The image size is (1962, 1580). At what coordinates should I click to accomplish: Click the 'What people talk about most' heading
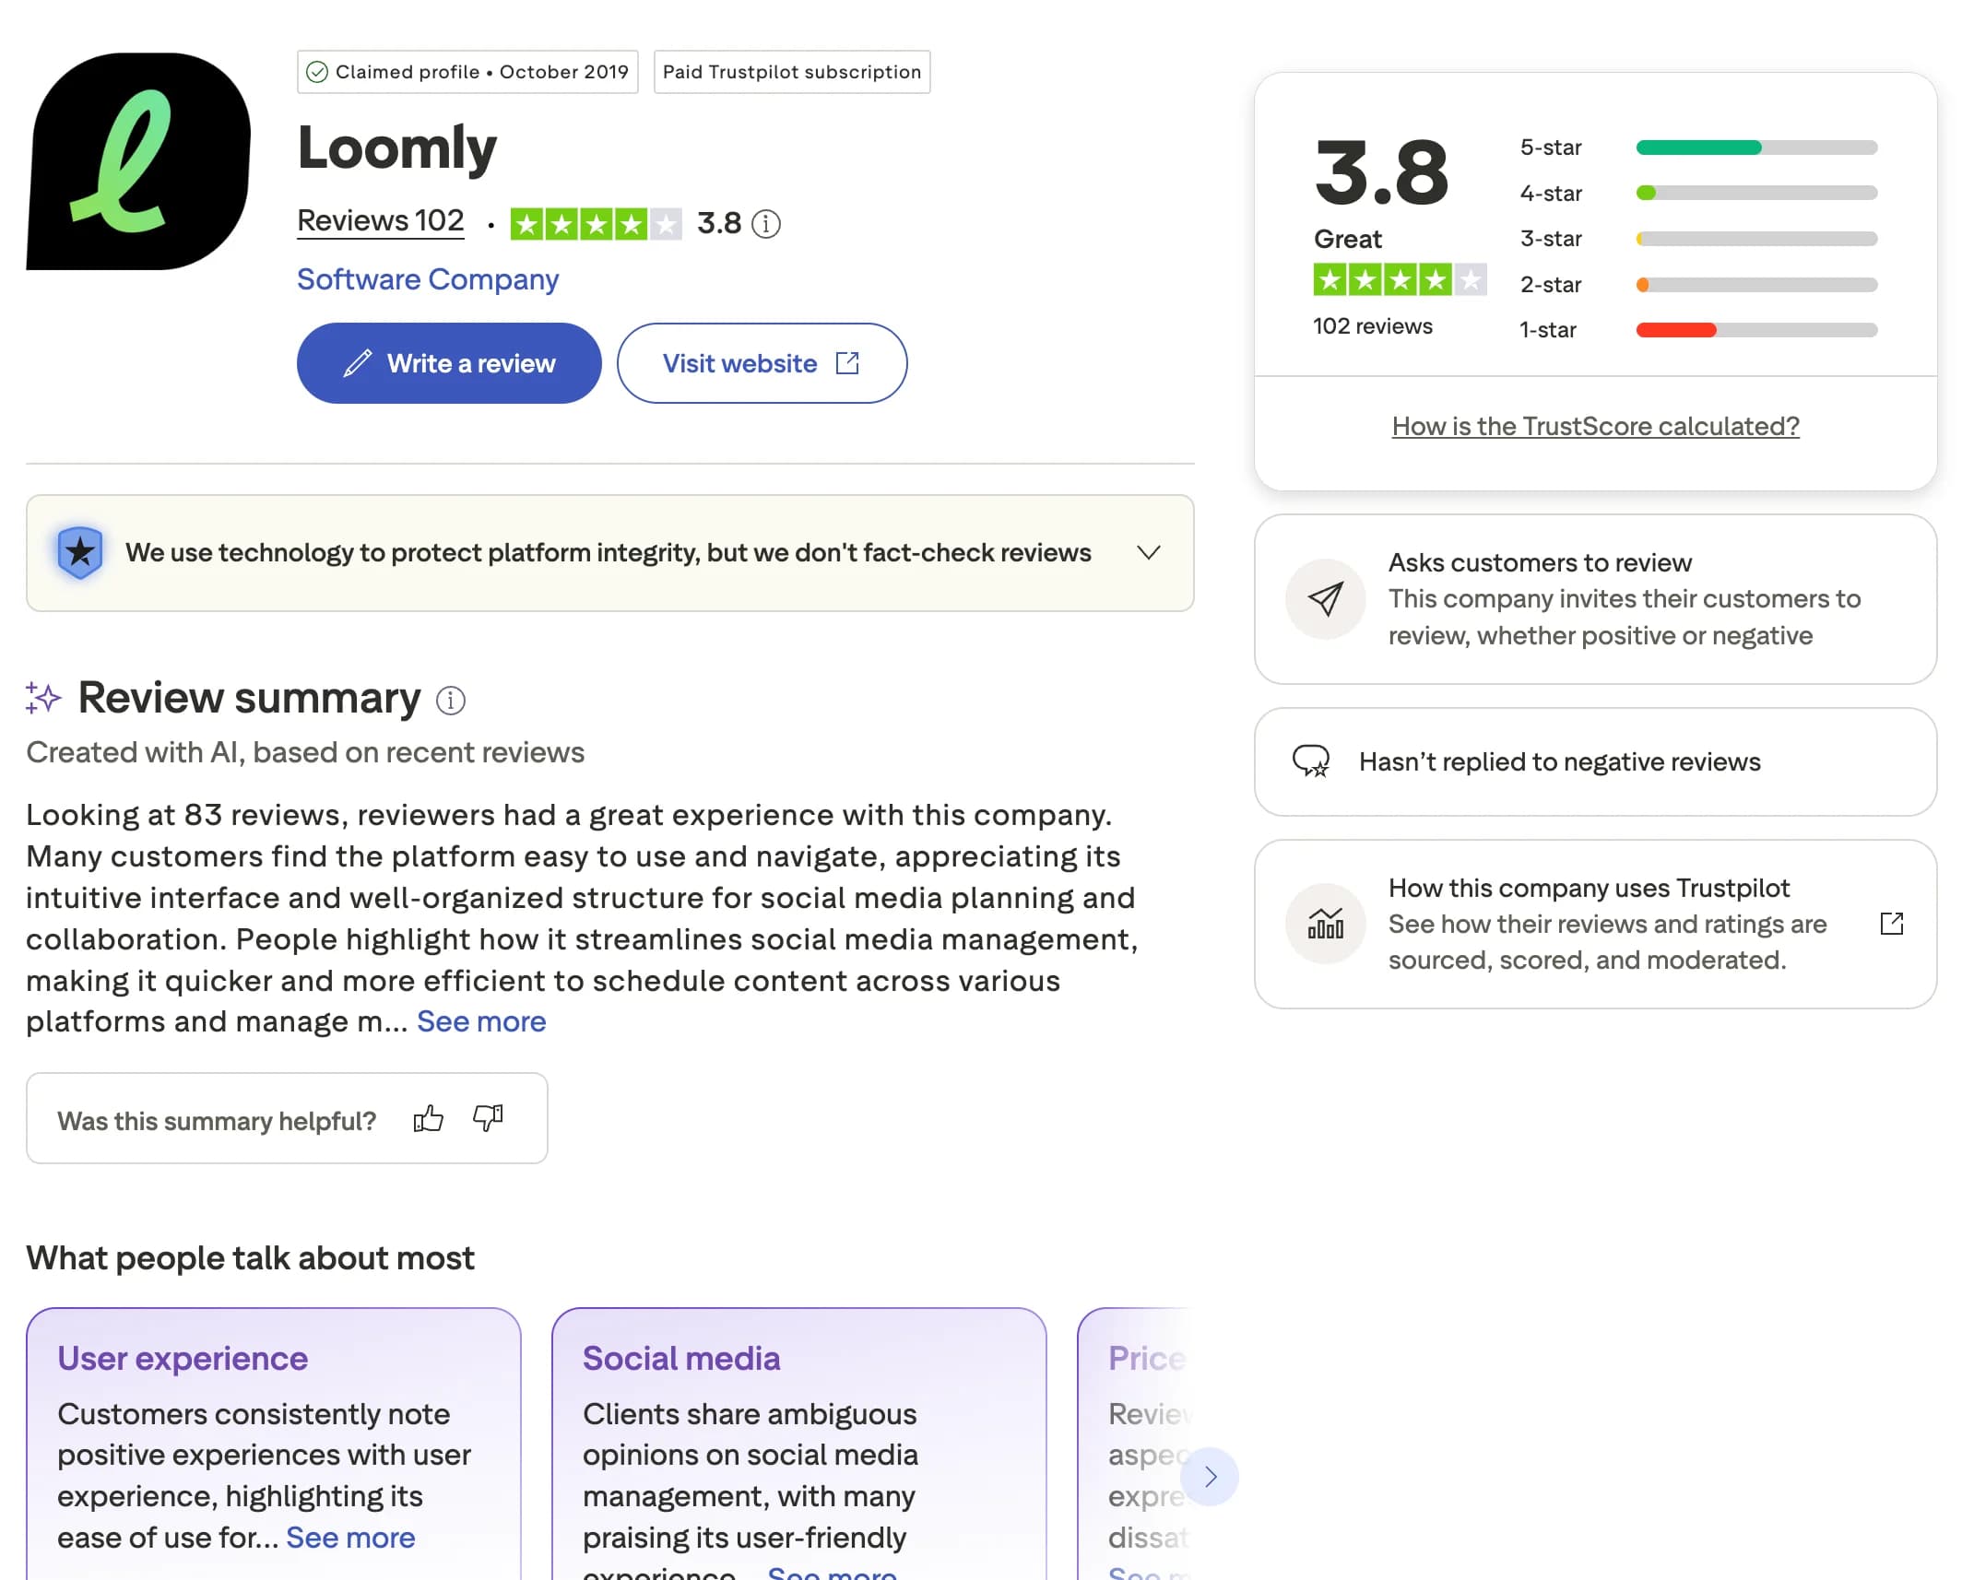click(x=250, y=1258)
